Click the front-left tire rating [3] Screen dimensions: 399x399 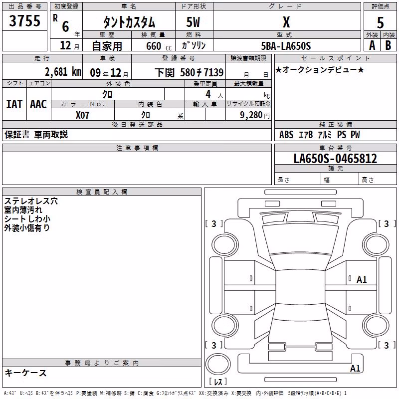click(x=214, y=223)
